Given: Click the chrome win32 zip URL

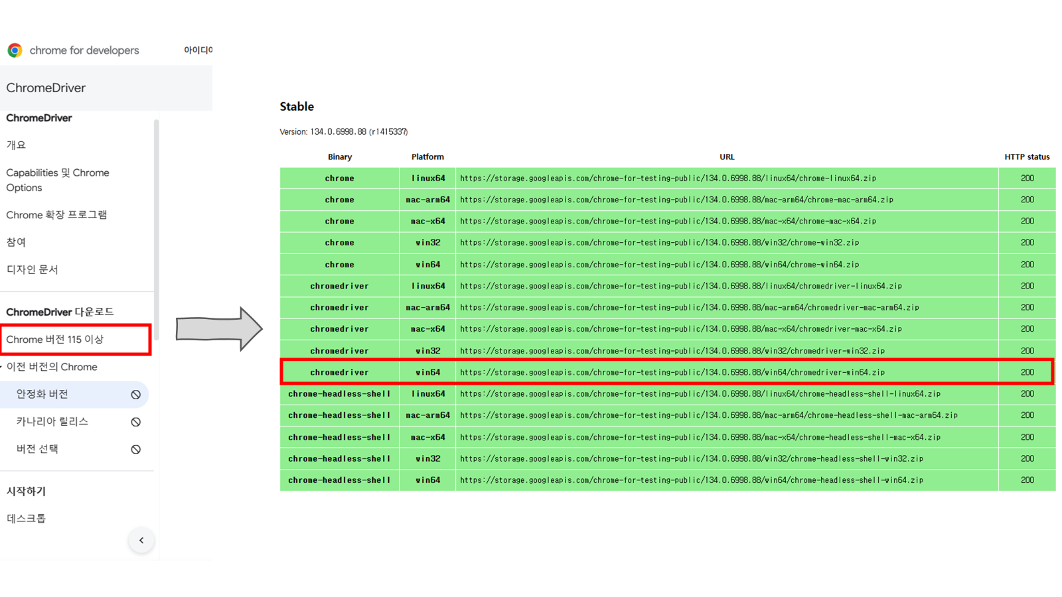Looking at the screenshot, I should [659, 243].
